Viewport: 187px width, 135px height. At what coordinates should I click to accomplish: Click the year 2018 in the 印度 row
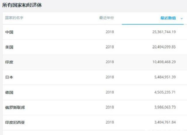(110, 62)
